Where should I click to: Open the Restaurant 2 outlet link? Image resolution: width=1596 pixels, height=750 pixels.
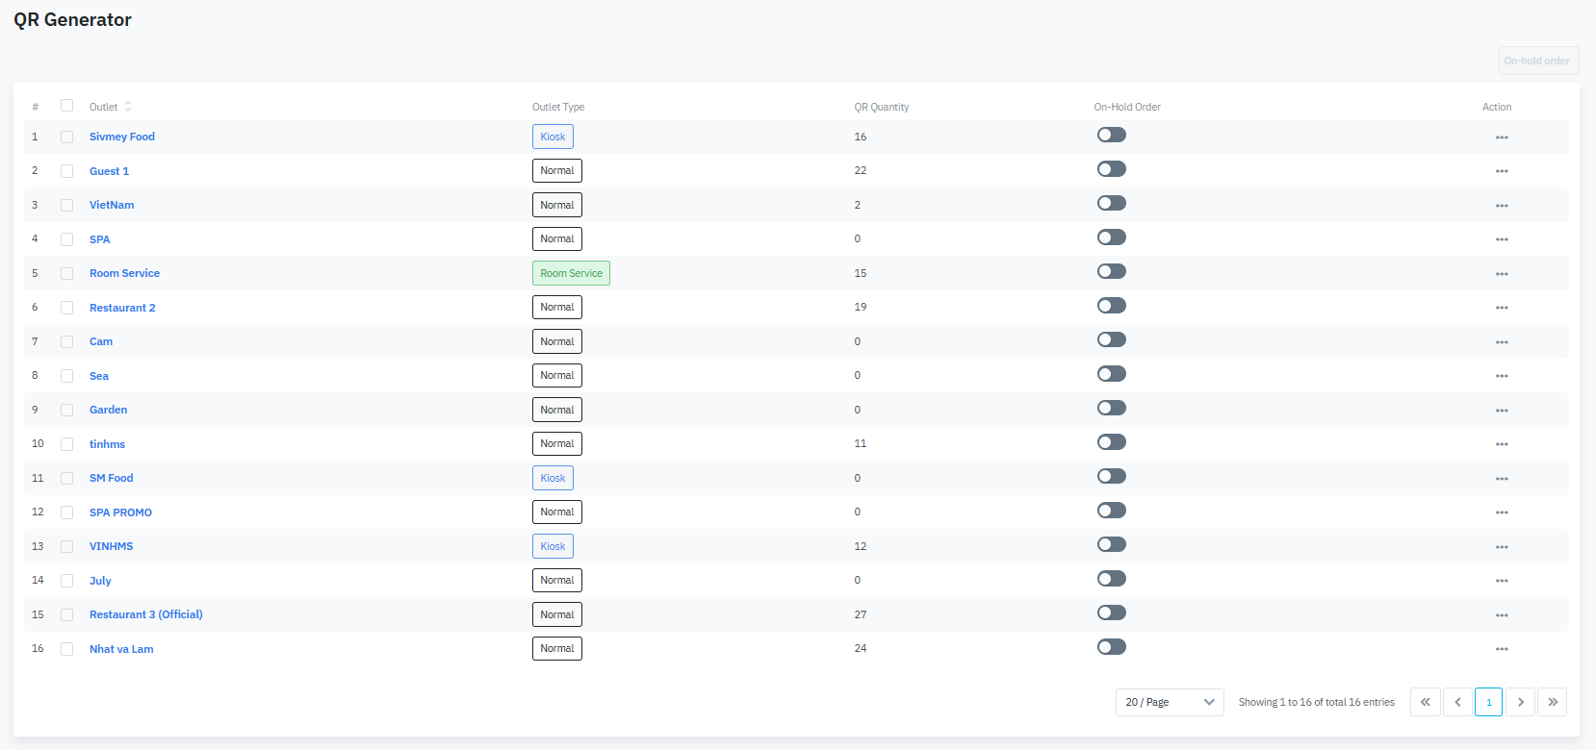(x=122, y=308)
